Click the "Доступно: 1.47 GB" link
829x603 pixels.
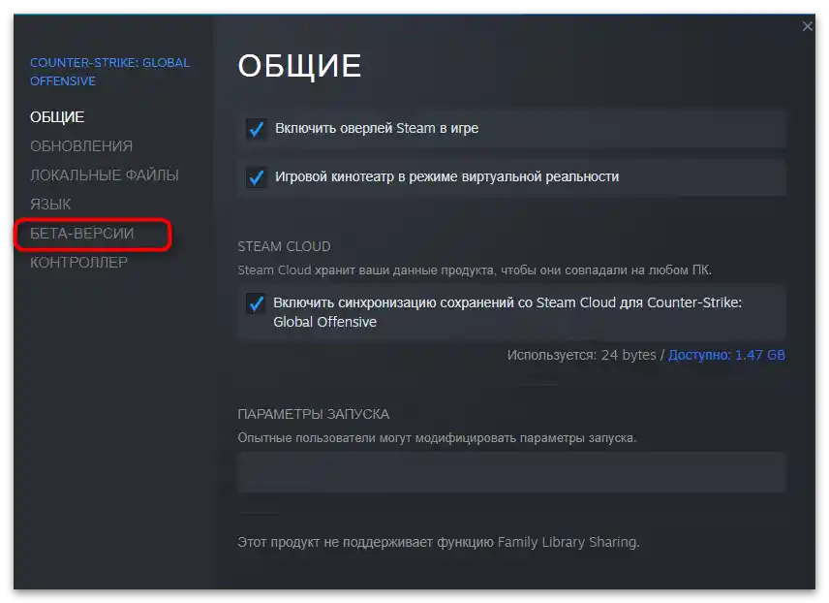pos(726,355)
